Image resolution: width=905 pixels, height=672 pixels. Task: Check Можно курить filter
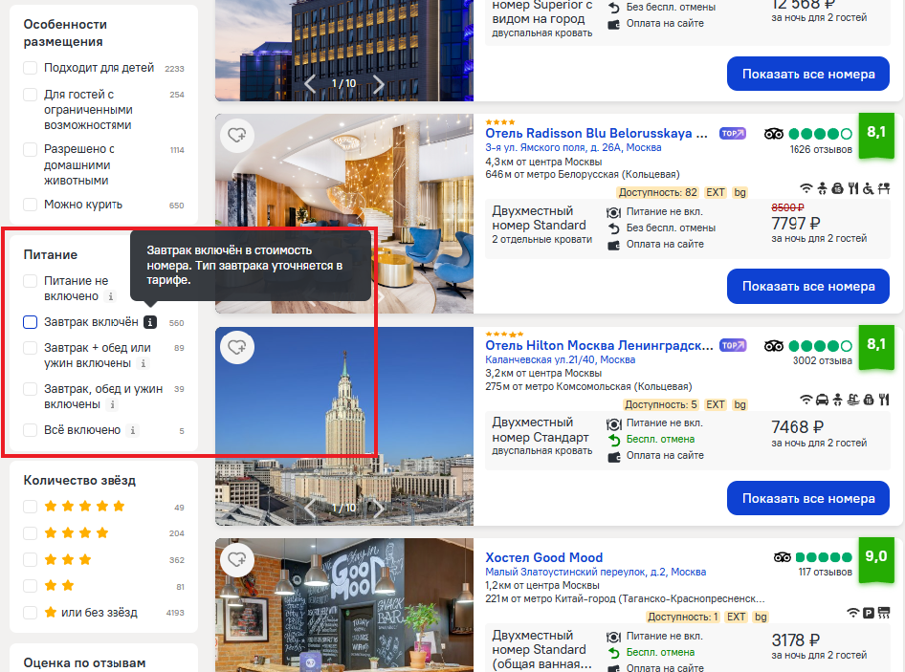click(30, 205)
